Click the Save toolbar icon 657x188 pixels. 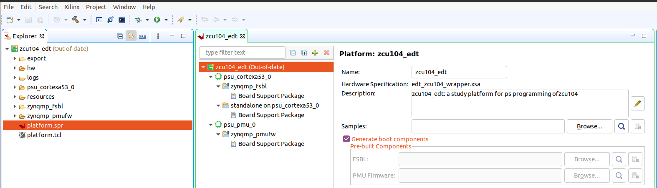click(29, 20)
